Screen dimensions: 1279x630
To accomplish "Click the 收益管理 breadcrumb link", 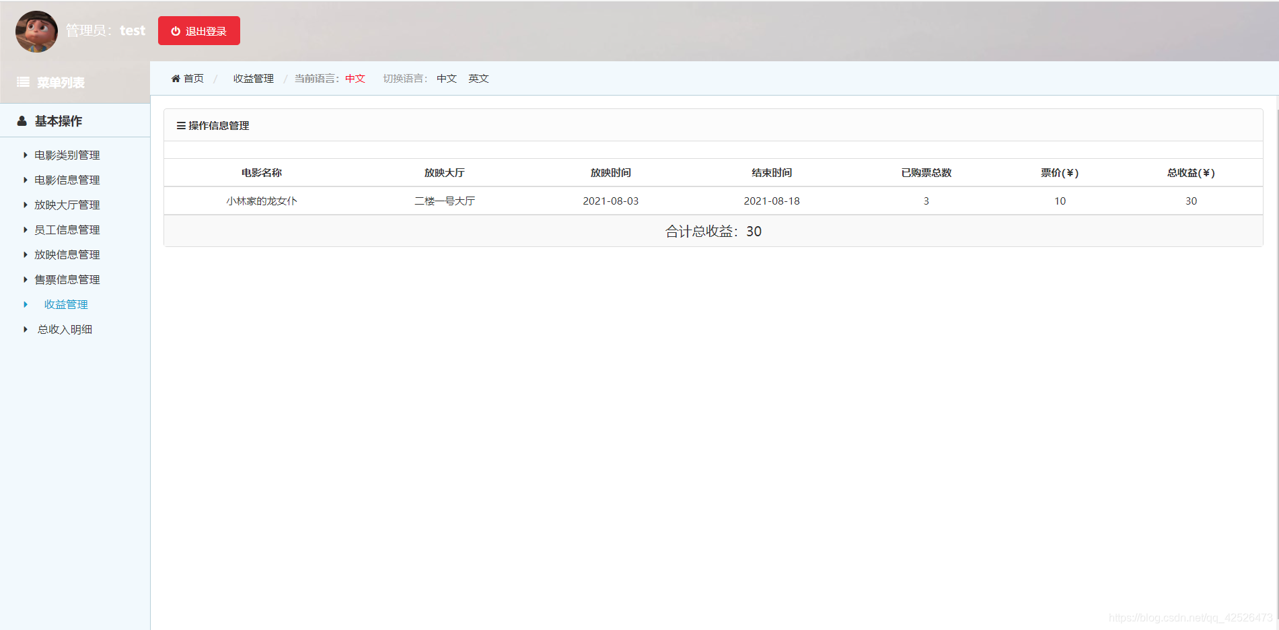I will [254, 79].
